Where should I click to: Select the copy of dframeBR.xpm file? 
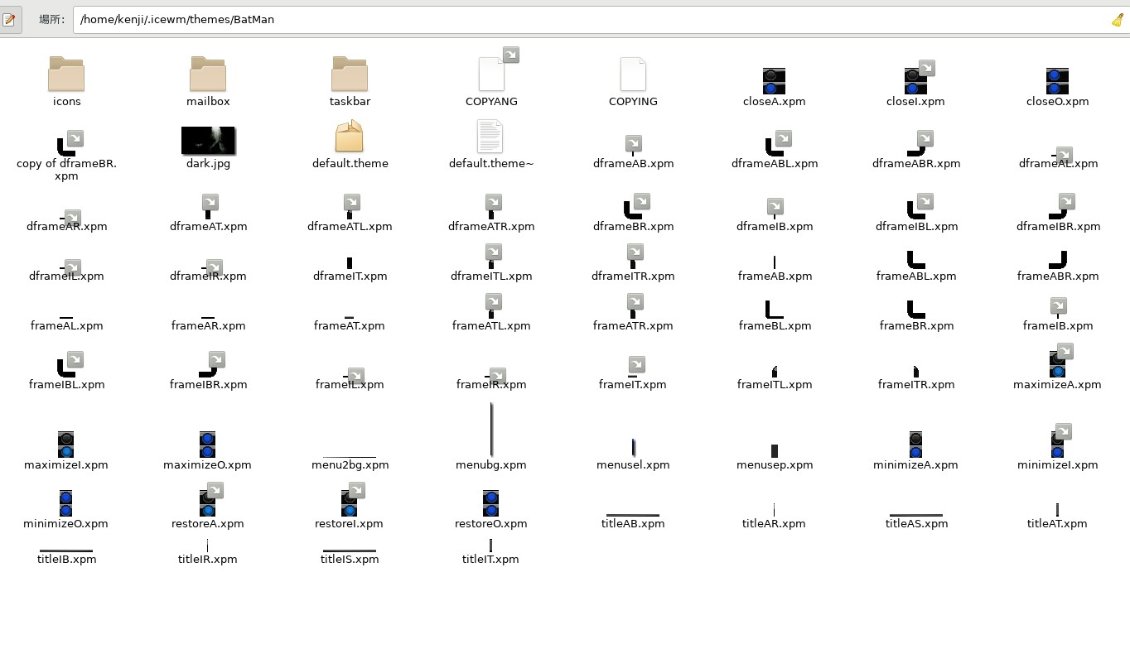click(66, 141)
